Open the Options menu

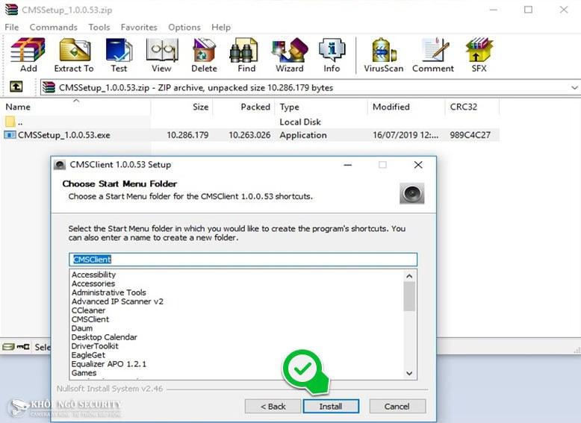pyautogui.click(x=184, y=27)
